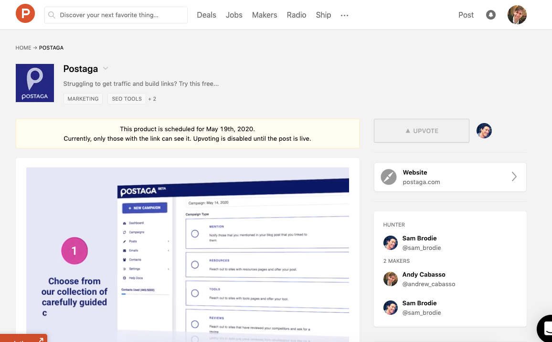
Task: Expand the more options ellipsis
Action: tap(345, 15)
